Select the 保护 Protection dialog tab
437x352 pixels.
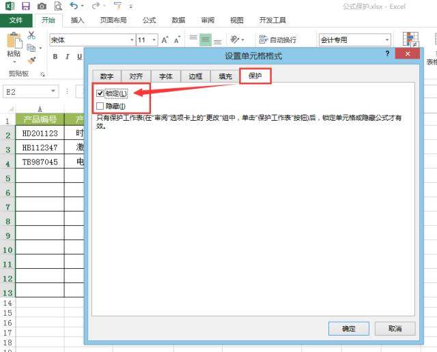click(255, 76)
